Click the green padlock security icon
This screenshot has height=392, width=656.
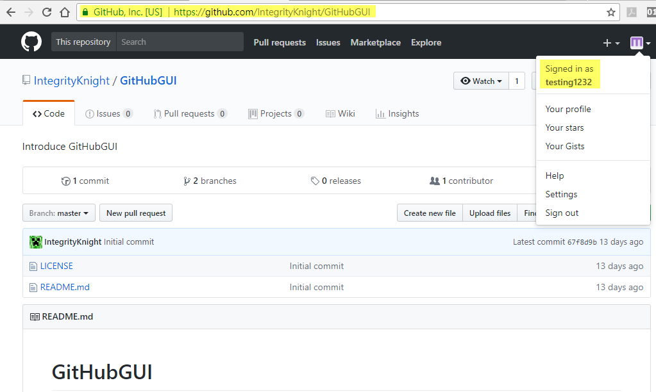click(85, 12)
